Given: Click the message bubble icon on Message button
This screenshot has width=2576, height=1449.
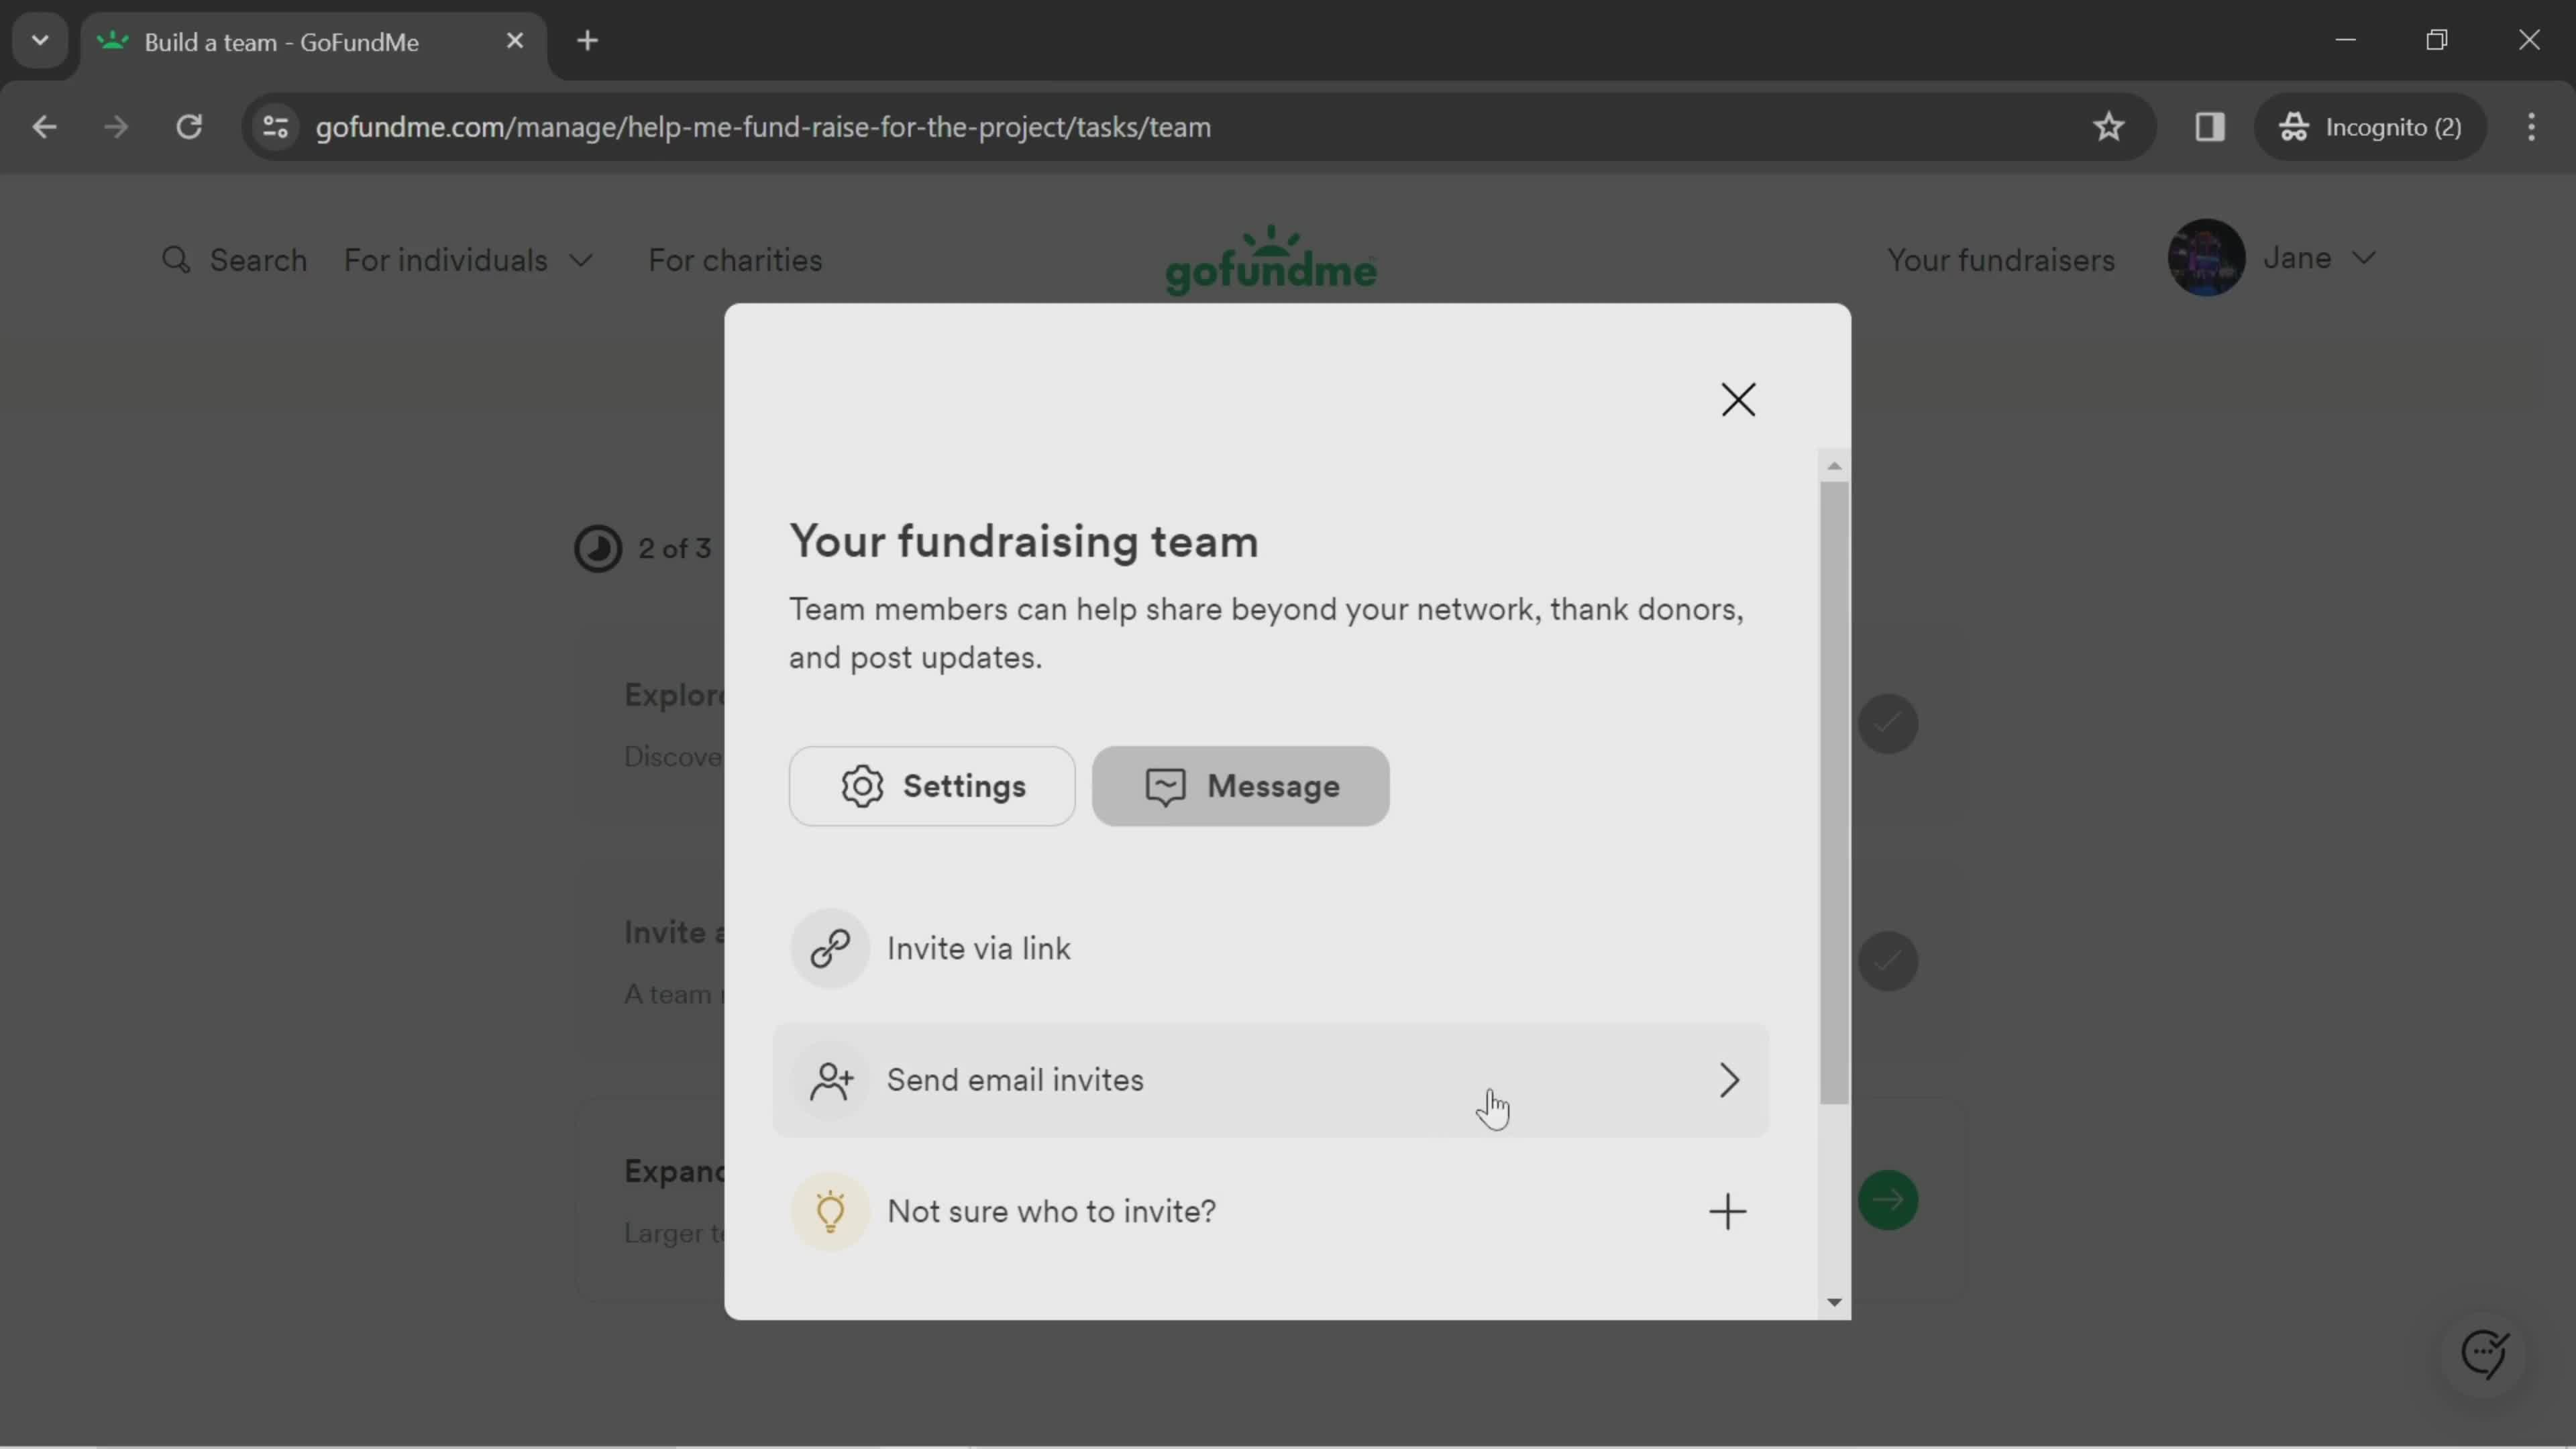Looking at the screenshot, I should tap(1166, 786).
